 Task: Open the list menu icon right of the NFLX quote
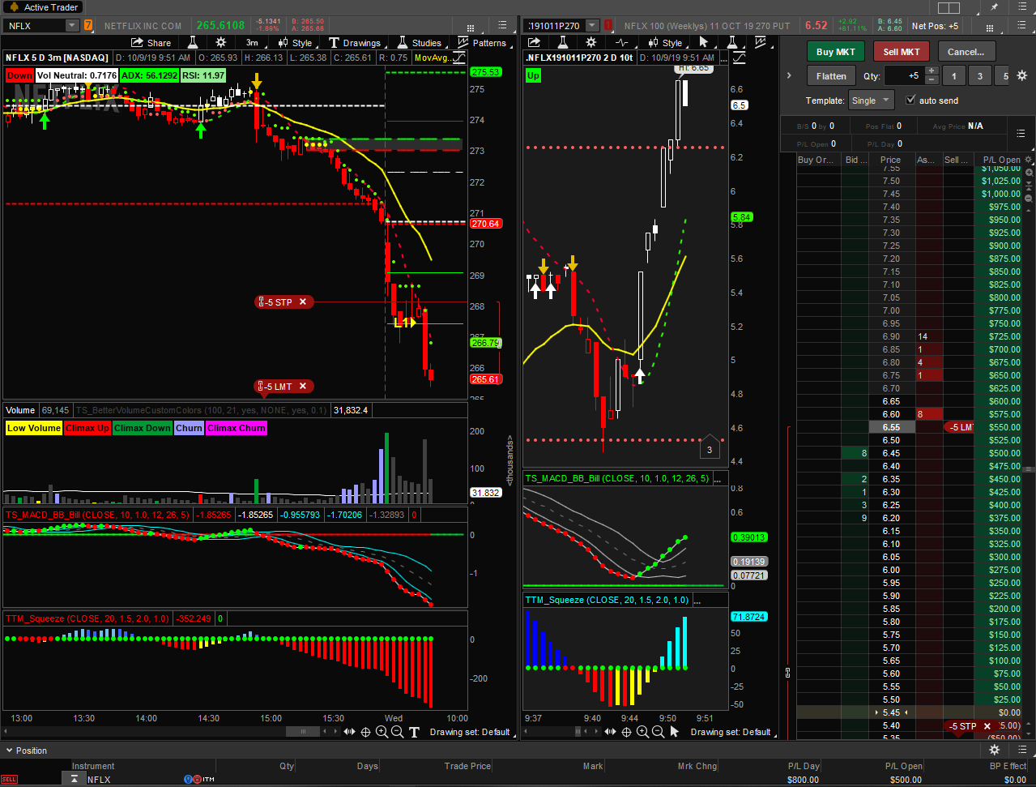(503, 26)
